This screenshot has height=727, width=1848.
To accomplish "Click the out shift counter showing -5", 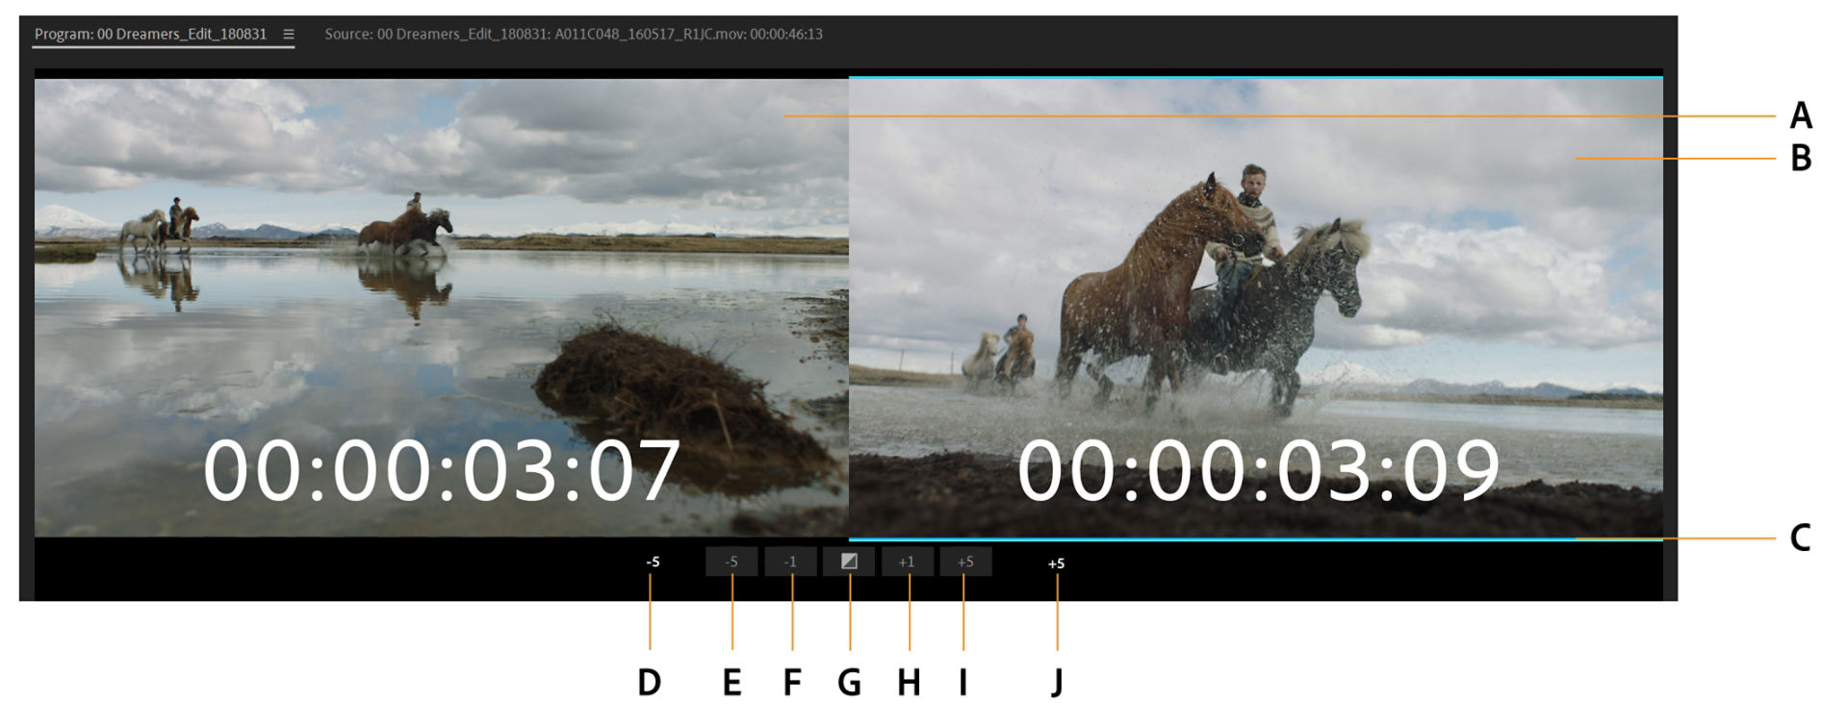I will 653,562.
